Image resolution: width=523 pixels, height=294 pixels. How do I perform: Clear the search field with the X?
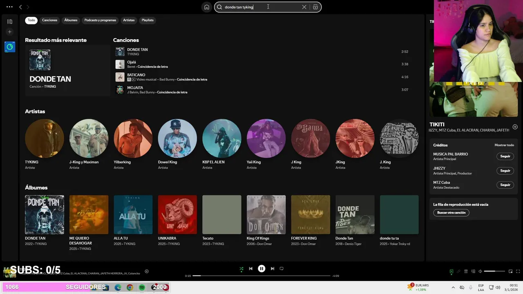pos(304,7)
